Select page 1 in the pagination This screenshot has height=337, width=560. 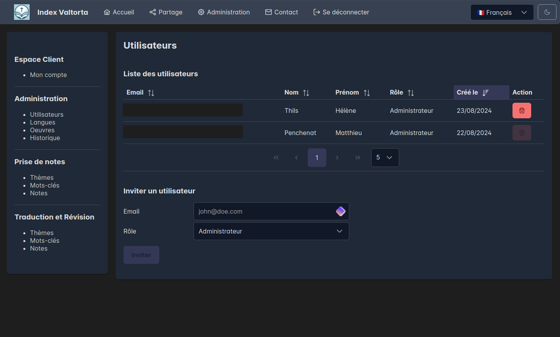click(x=317, y=158)
